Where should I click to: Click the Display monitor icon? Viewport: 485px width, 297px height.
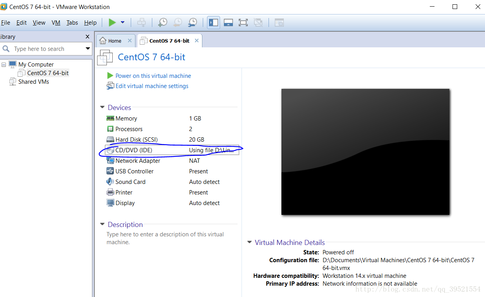click(x=110, y=203)
